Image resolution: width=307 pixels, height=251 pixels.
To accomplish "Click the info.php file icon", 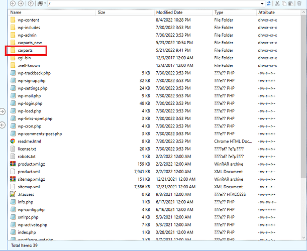I will (13, 202).
